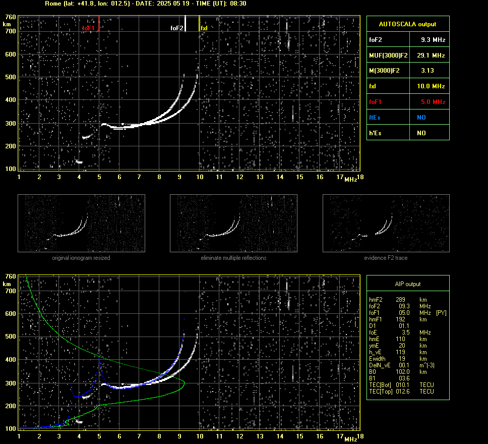Click the hmF2 289 km row
The width and height of the screenshot is (488, 444).
click(x=398, y=300)
